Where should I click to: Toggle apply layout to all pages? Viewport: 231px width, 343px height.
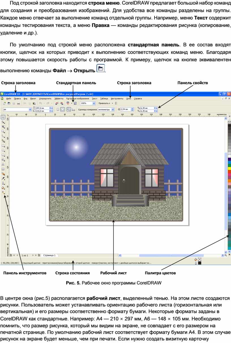[69, 109]
